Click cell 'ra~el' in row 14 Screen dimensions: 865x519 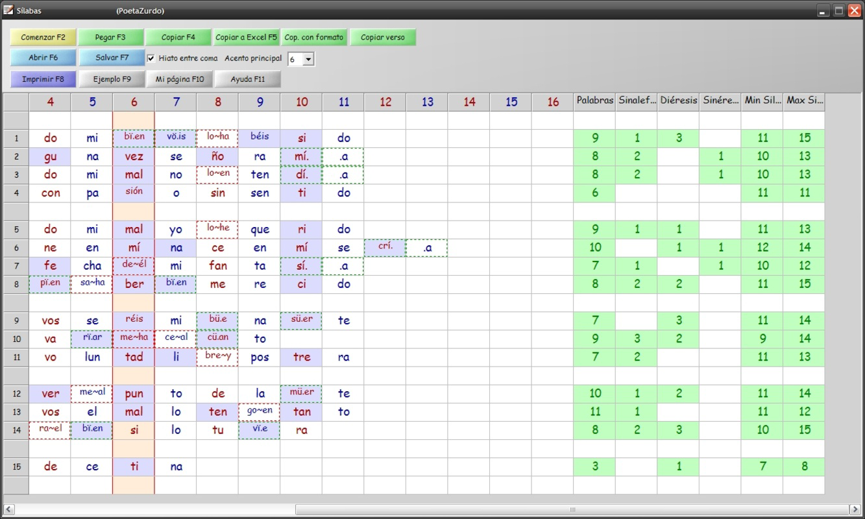pos(50,430)
